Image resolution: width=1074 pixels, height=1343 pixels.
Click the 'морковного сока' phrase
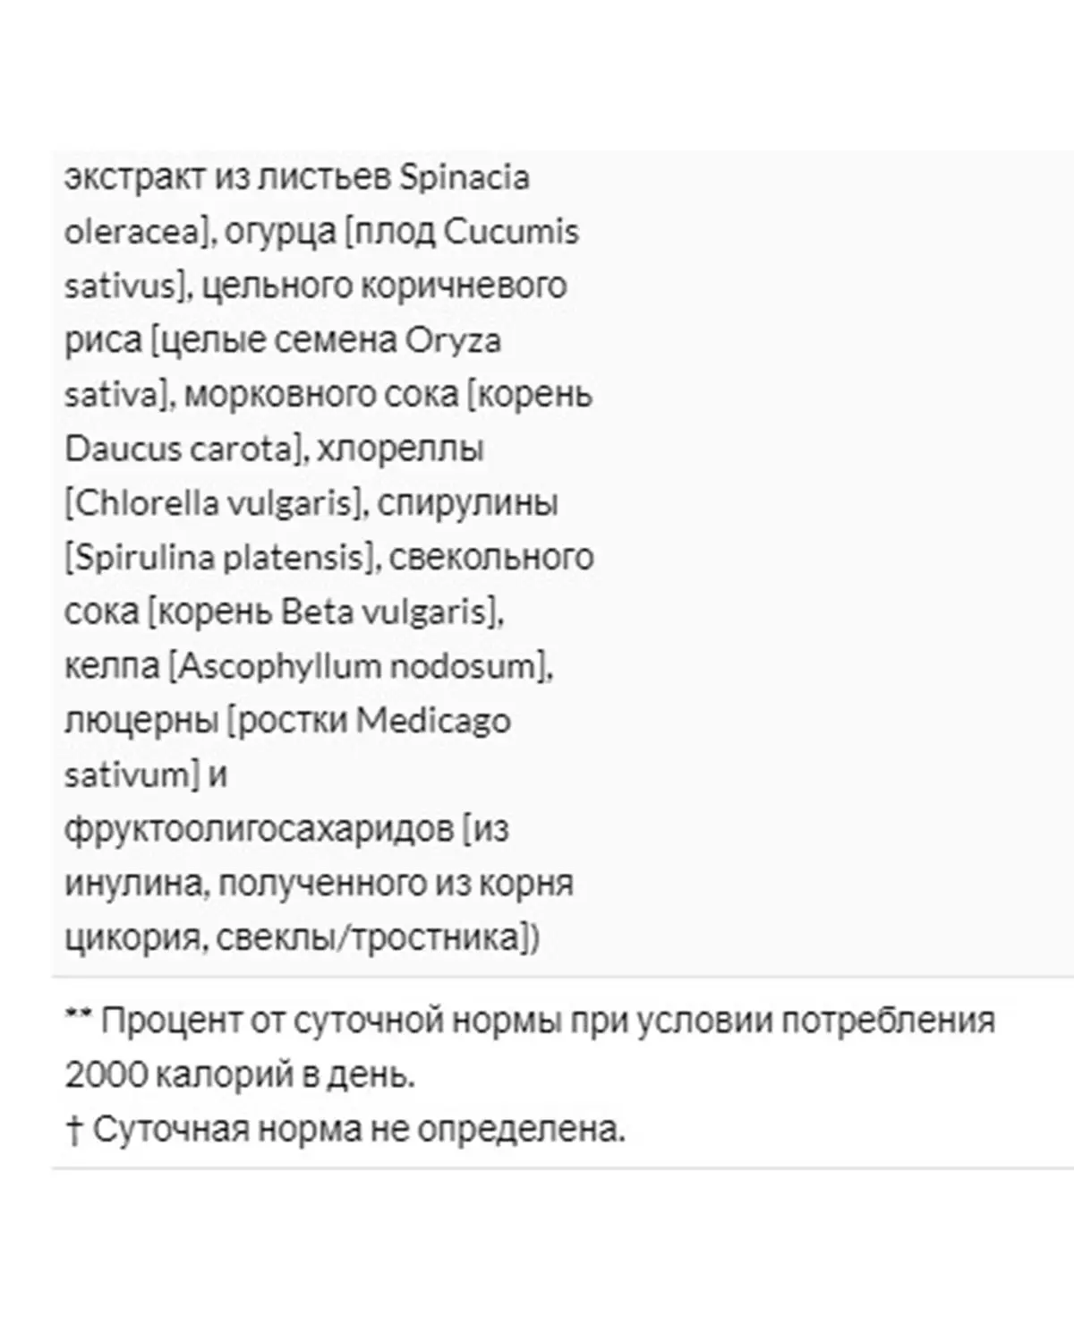[x=321, y=395]
